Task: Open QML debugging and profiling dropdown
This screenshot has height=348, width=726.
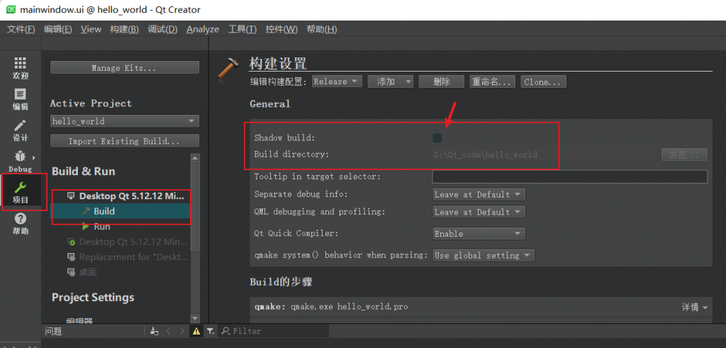Action: click(x=479, y=212)
